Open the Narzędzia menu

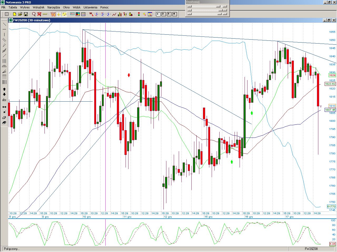[x=54, y=7]
